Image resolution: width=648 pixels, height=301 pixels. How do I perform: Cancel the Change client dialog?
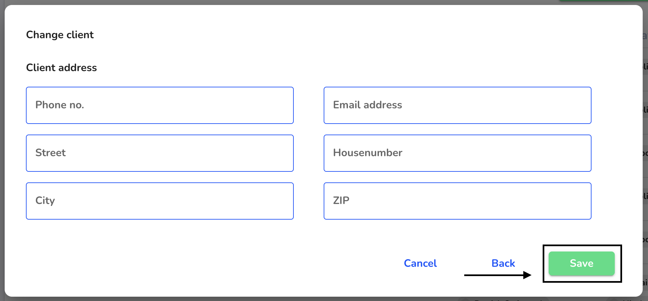[420, 263]
